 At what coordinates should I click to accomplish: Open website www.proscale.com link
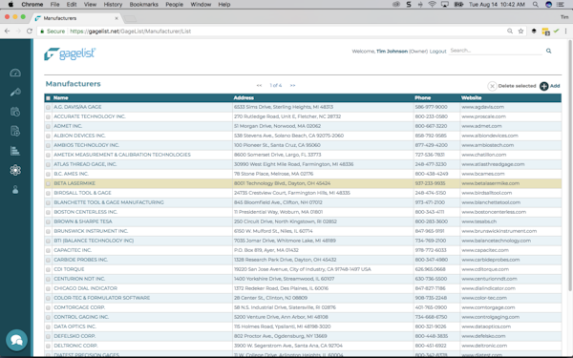(483, 116)
